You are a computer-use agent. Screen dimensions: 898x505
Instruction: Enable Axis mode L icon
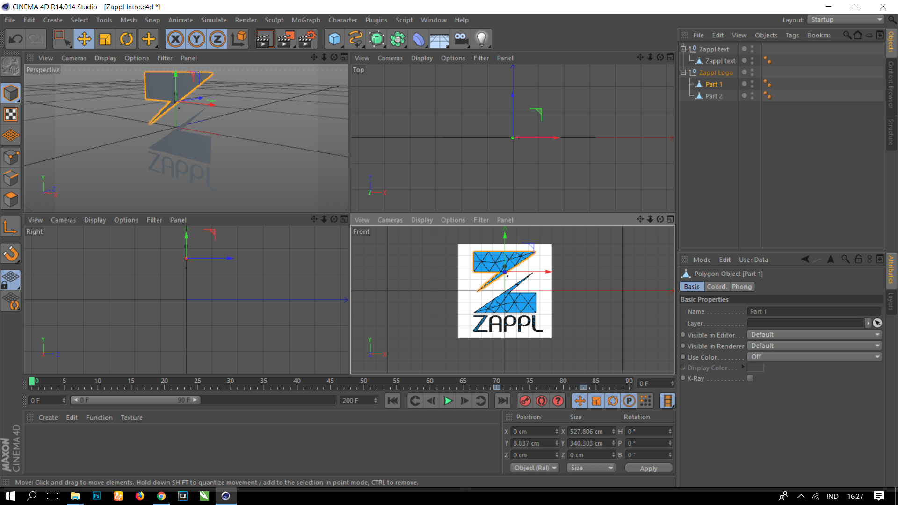coord(11,227)
